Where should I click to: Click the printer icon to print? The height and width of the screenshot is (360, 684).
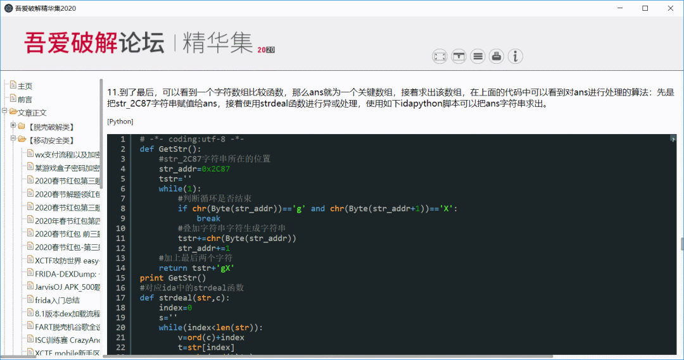497,56
